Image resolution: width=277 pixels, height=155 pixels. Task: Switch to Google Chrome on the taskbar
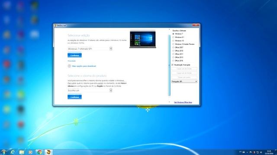pyautogui.click(x=39, y=152)
